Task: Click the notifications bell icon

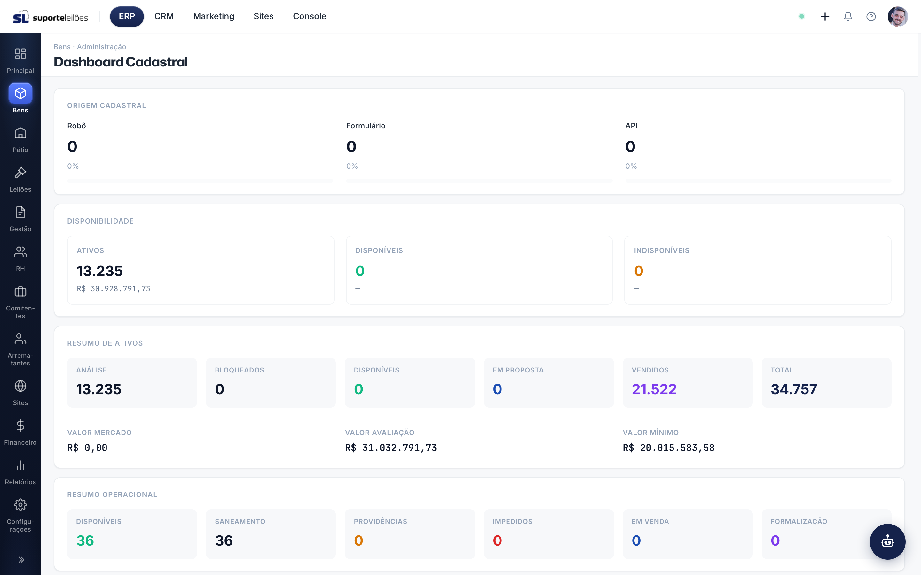Action: click(848, 16)
